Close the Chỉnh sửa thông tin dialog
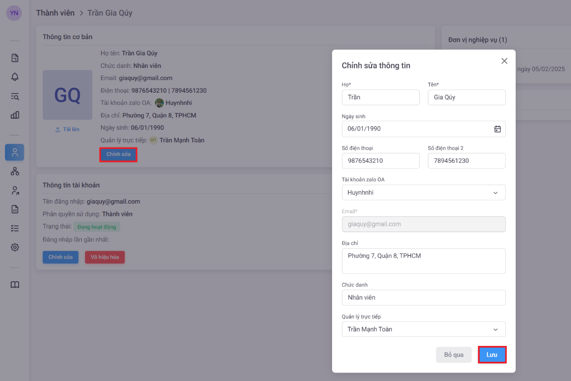571x381 pixels. [504, 61]
